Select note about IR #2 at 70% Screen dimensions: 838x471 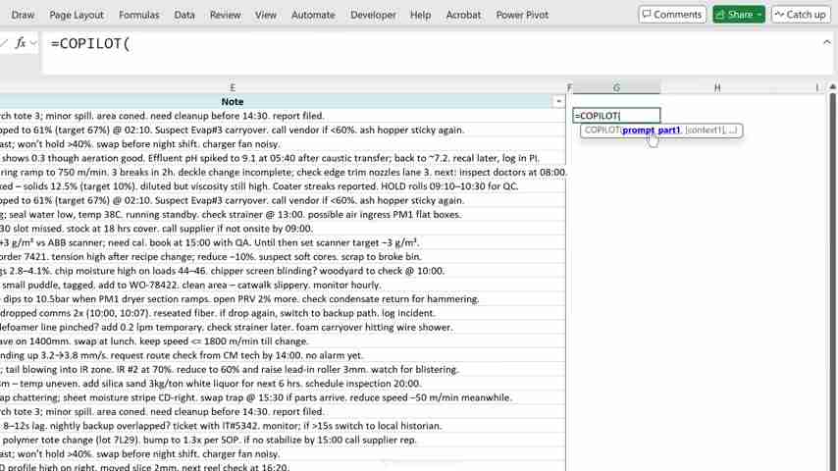(283, 369)
